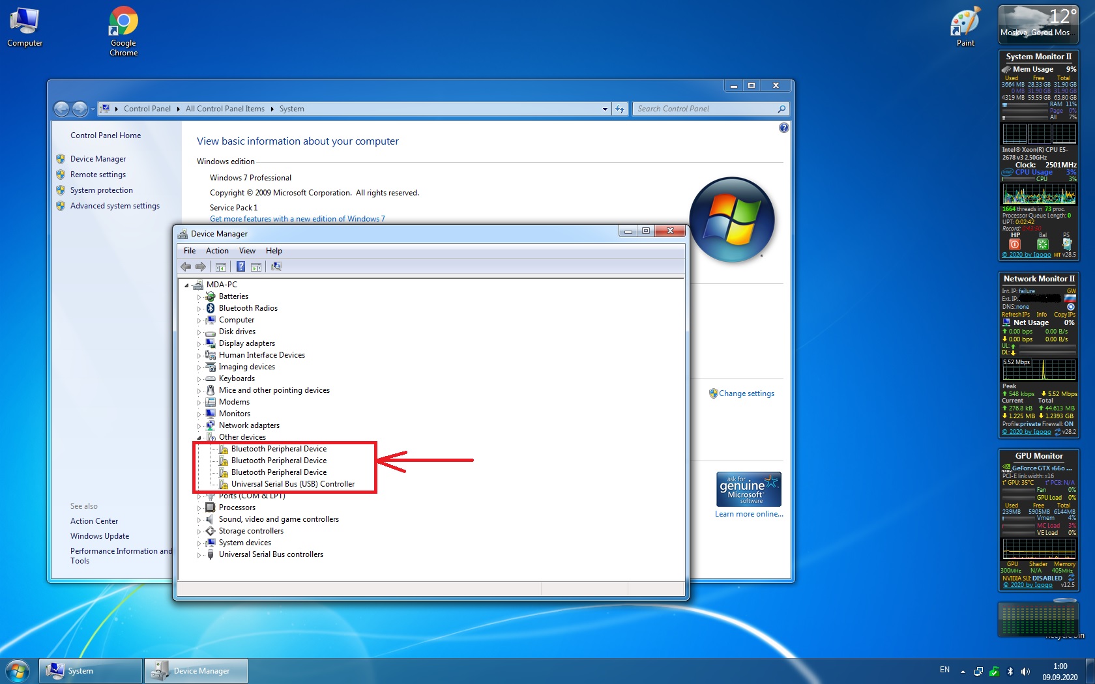Screen dimensions: 1095x684
Task: Click the Control Panel breadcrumb in address bar
Action: click(x=147, y=109)
